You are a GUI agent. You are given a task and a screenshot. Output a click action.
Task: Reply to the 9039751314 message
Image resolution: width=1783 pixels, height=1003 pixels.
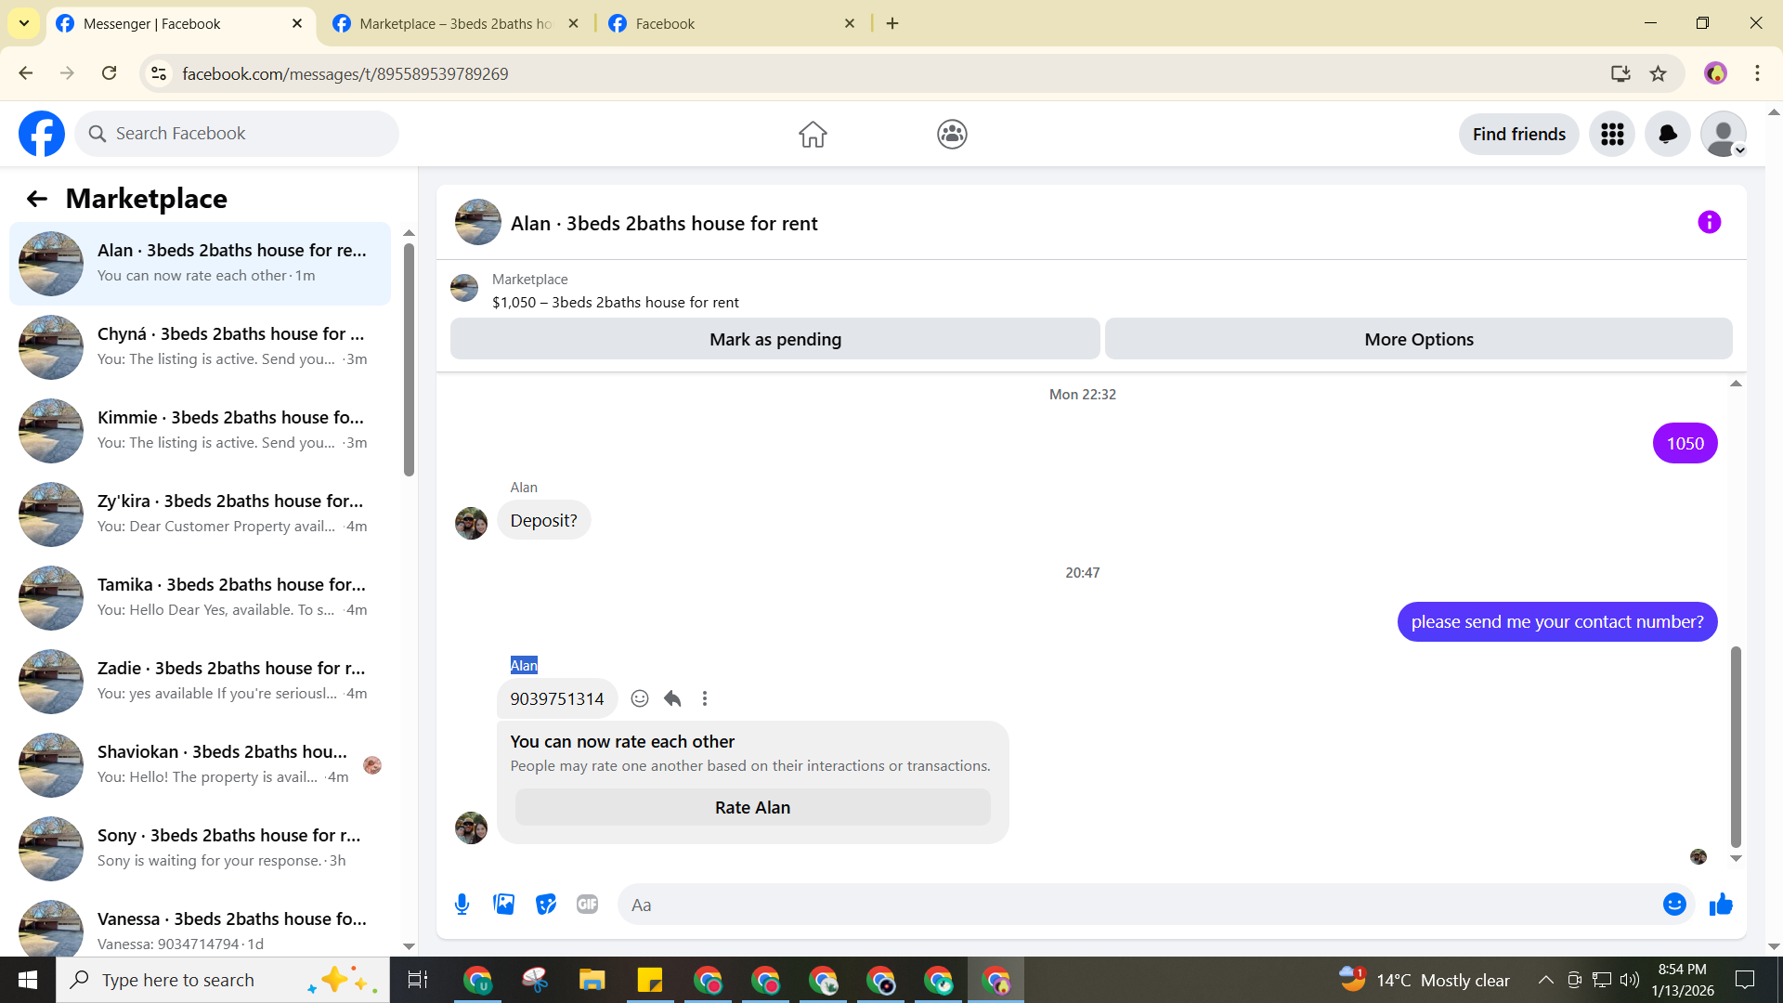672,698
